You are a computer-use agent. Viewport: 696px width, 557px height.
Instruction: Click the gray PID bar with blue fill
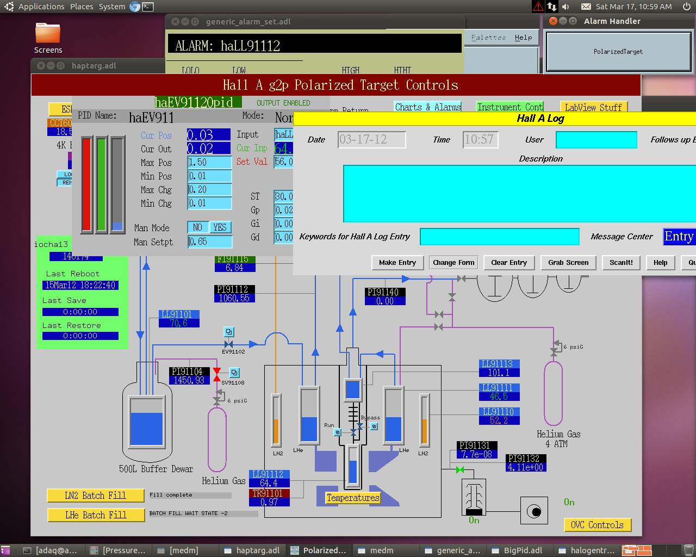[x=117, y=184]
